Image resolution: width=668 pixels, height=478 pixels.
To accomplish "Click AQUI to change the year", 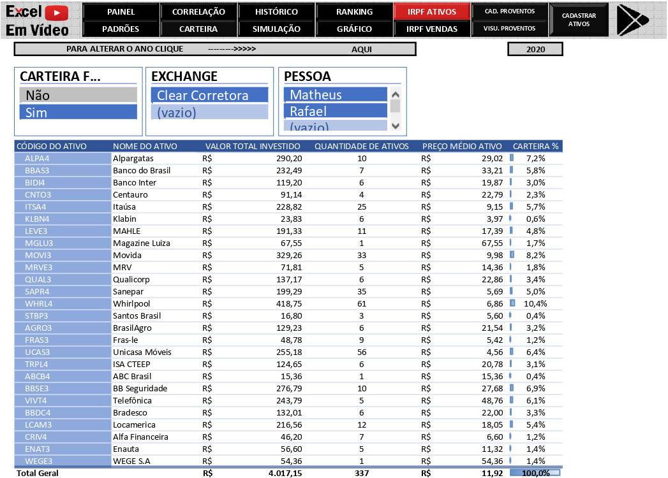I will (x=362, y=49).
